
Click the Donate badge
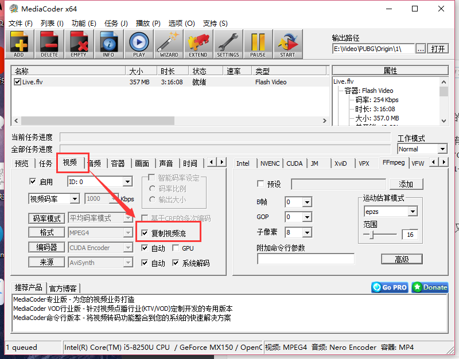pos(430,287)
